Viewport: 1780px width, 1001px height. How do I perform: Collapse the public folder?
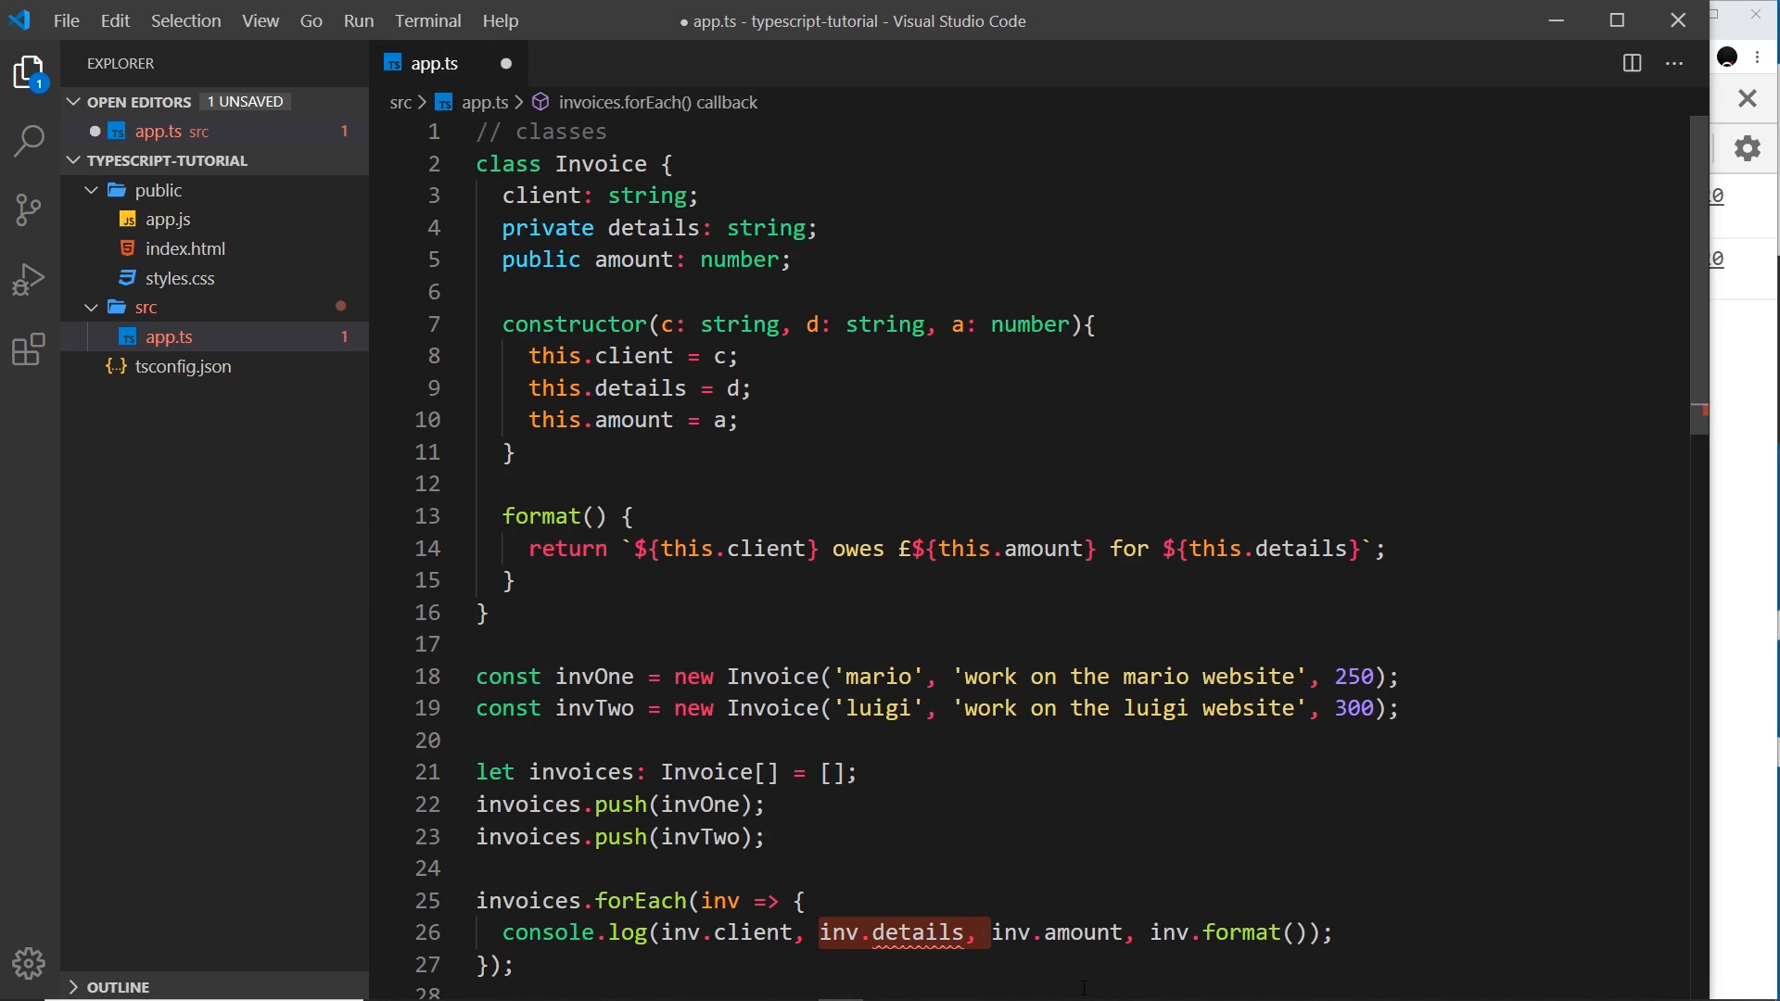[x=92, y=190]
